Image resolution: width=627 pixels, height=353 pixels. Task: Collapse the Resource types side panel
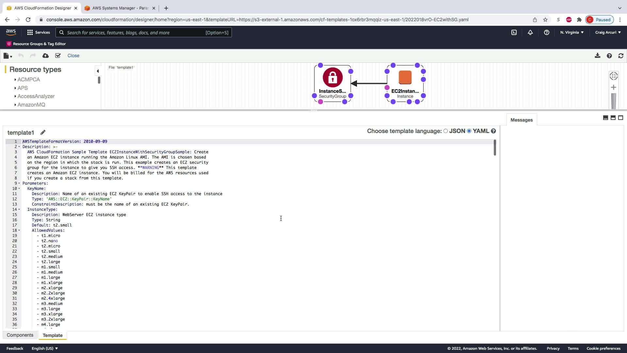[x=97, y=71]
